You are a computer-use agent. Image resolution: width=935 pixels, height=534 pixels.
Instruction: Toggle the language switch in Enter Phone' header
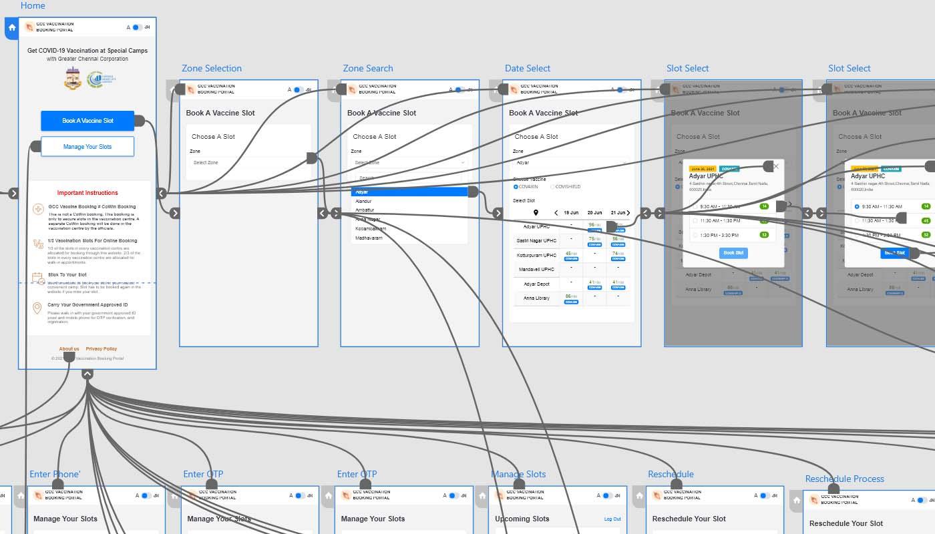[x=146, y=496]
